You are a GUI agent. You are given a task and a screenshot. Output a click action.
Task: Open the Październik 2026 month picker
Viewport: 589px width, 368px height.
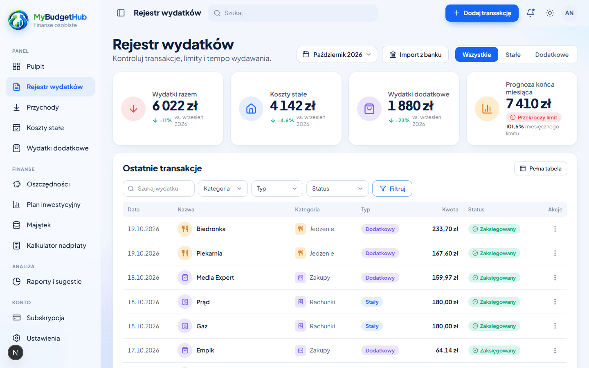point(337,54)
